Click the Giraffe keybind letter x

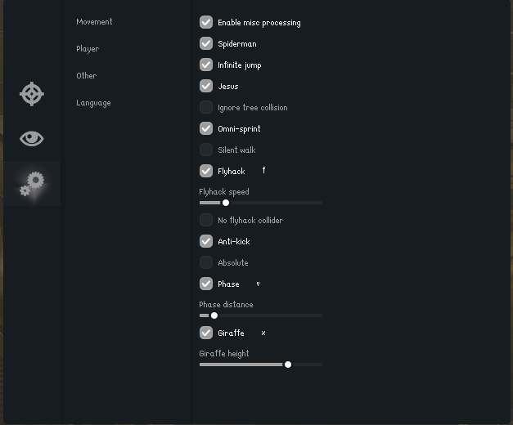[x=263, y=333]
